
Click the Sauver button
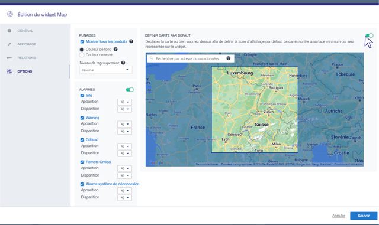point(364,216)
